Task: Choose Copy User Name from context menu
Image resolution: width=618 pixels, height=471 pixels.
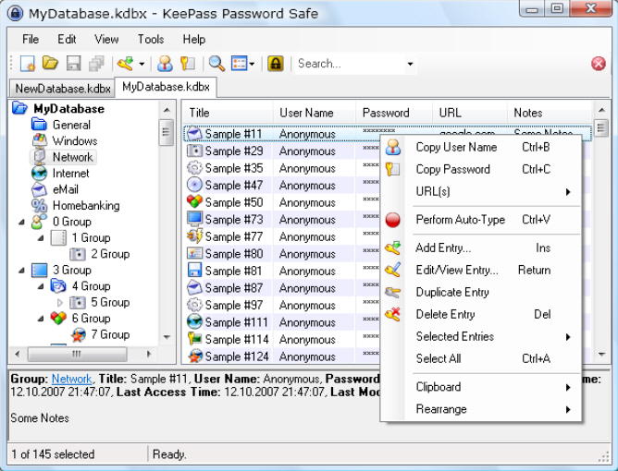Action: point(480,147)
